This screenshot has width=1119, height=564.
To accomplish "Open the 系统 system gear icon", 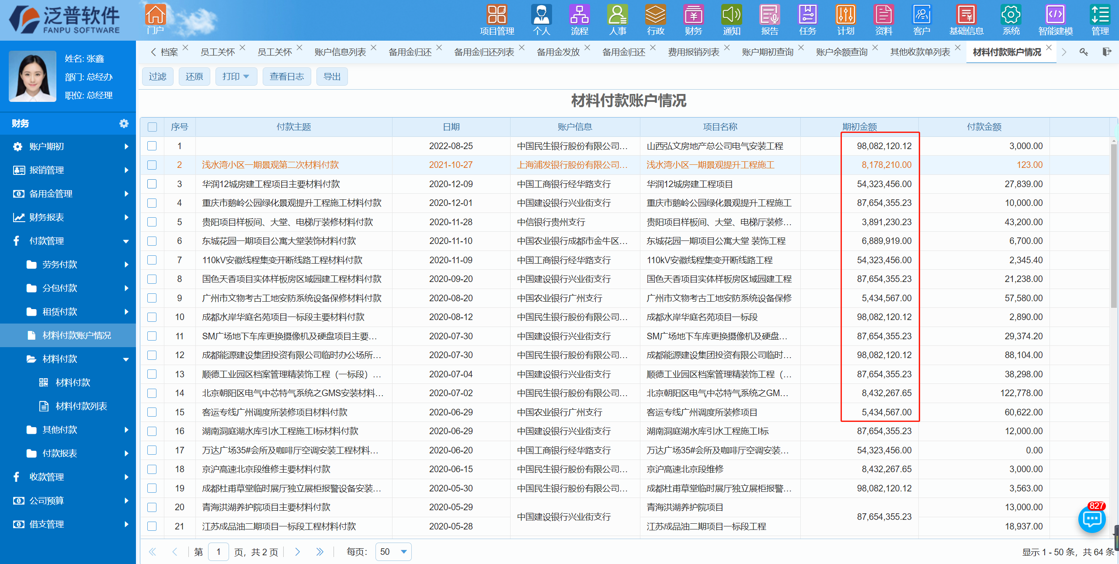I will click(1011, 20).
